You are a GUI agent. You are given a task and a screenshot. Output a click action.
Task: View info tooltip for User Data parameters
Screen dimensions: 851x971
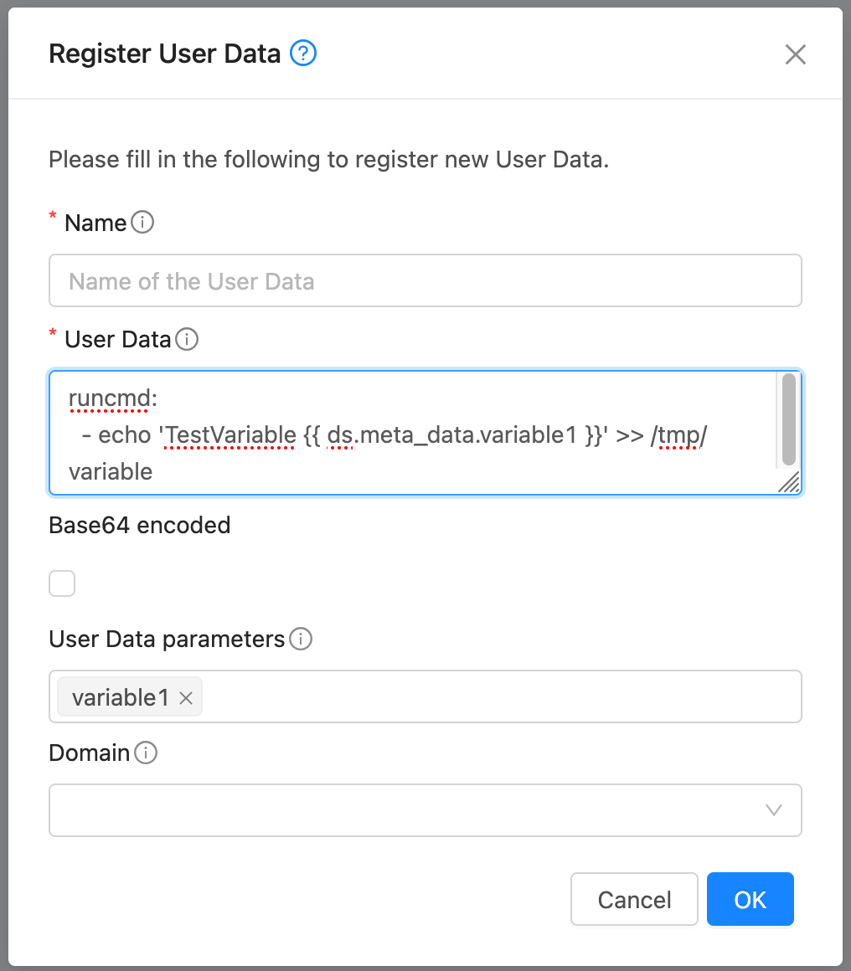(x=302, y=639)
